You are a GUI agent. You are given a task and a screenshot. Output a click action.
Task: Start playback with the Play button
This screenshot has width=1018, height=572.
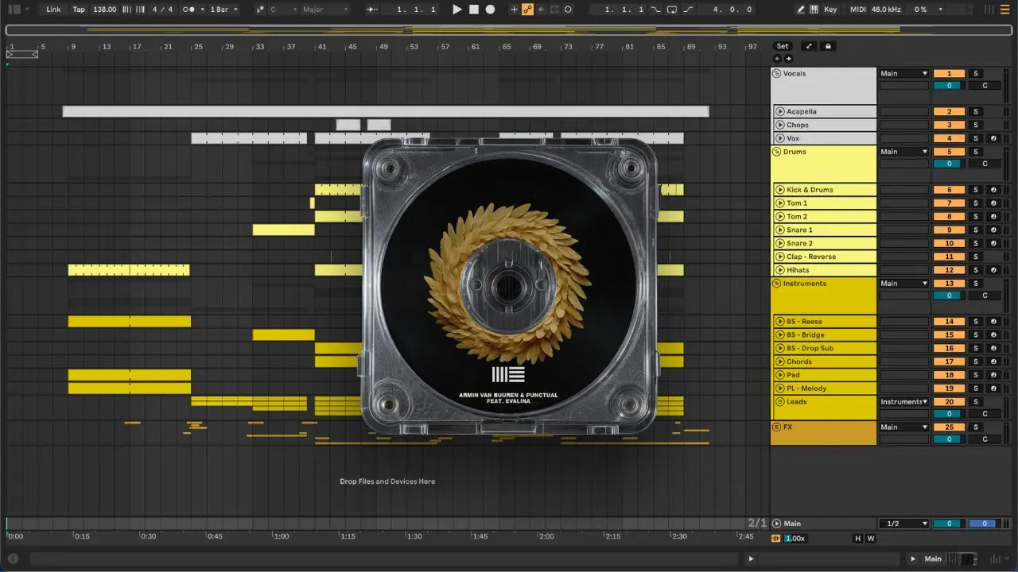[x=457, y=10]
